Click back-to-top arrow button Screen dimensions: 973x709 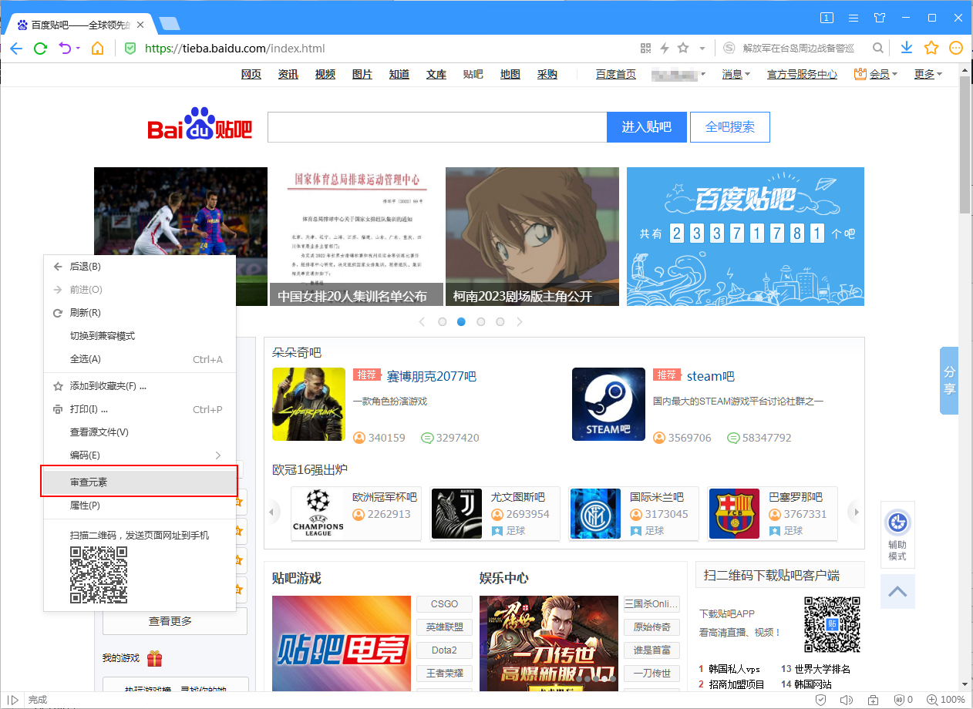897,592
